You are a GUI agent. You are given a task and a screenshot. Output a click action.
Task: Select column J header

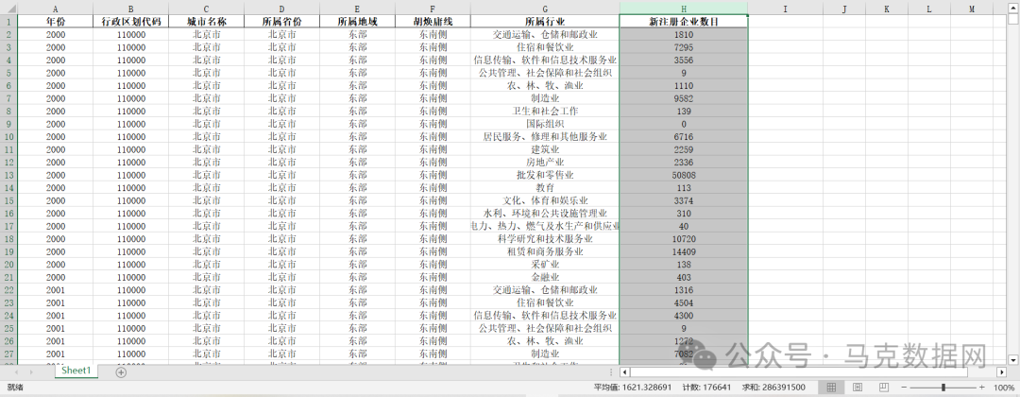844,9
